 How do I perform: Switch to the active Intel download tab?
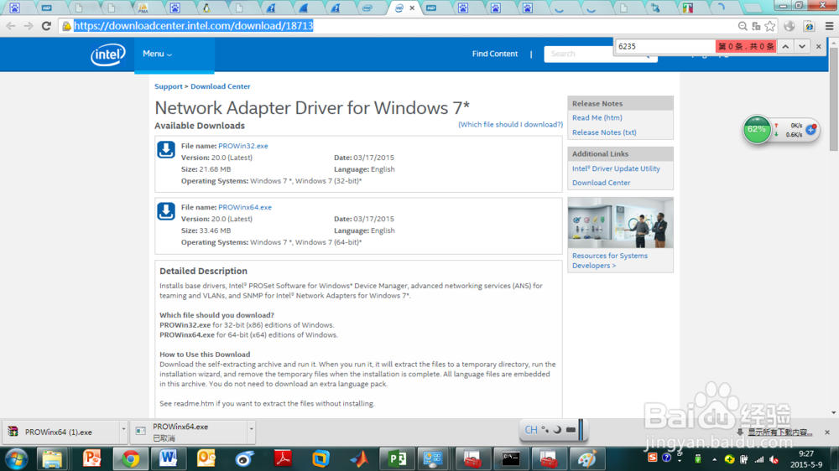click(x=399, y=8)
